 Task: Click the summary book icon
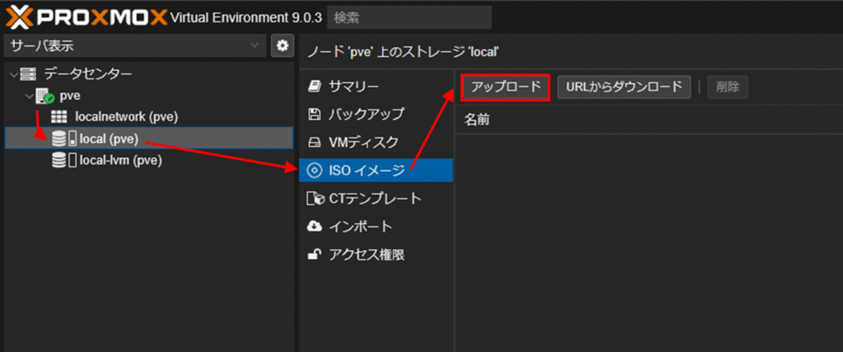coord(314,86)
